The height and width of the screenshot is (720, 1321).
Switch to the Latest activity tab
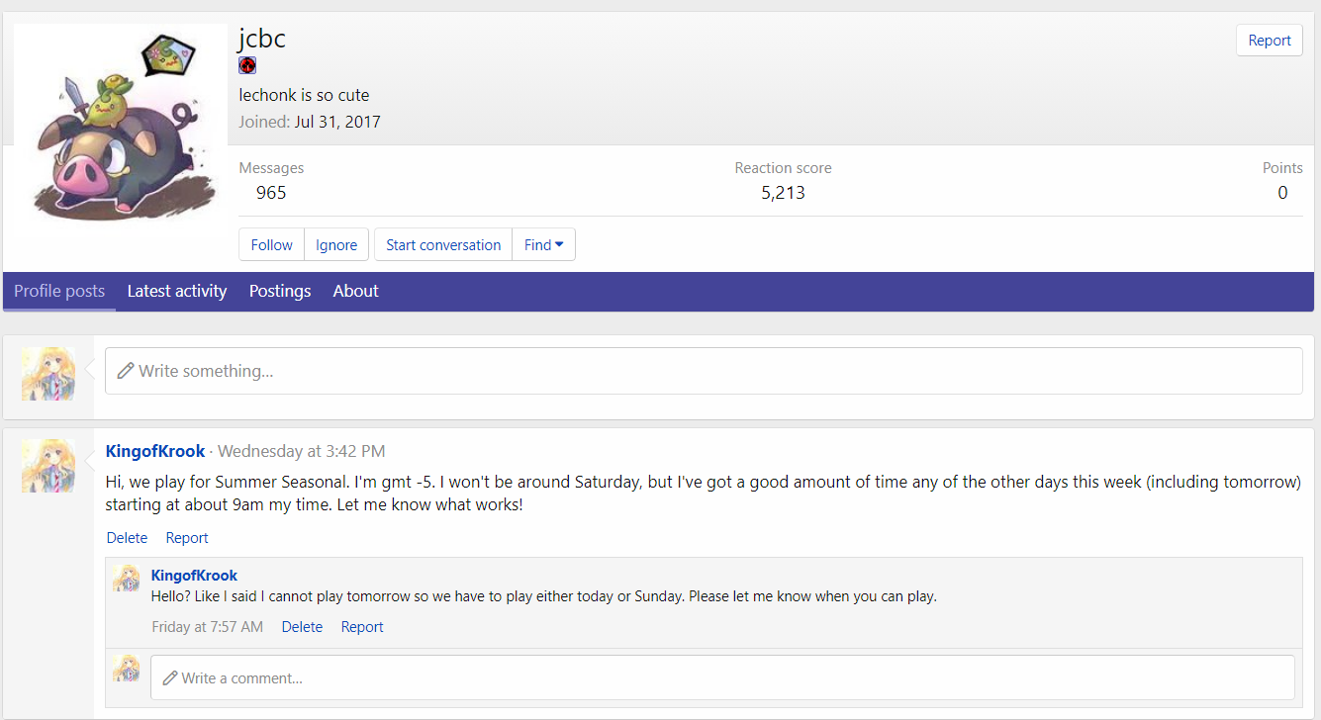click(x=177, y=291)
